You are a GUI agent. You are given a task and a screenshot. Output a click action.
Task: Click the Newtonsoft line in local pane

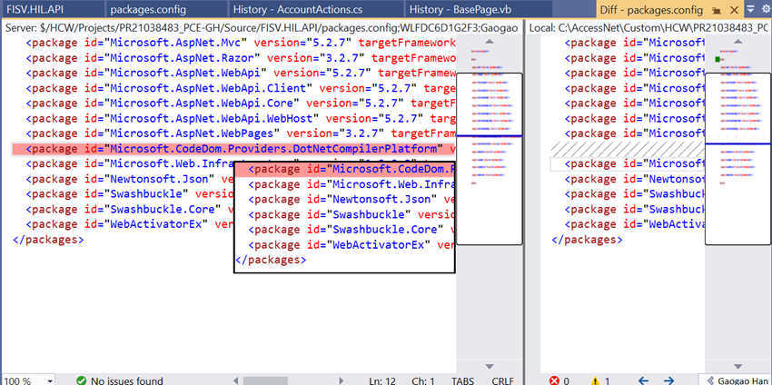[635, 179]
